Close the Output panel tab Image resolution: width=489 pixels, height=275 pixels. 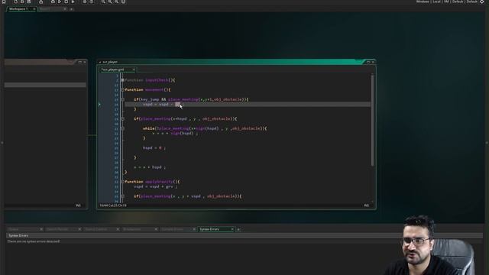coord(41,229)
